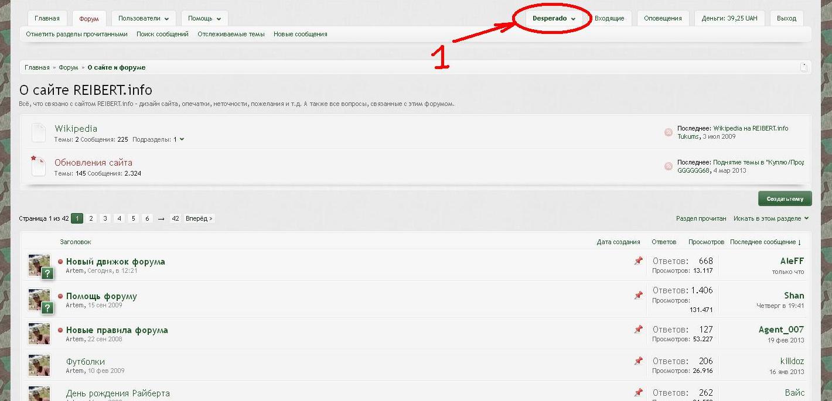Open the Обновления сайта subforum
Viewport: 832px width, 401px height.
click(x=93, y=162)
